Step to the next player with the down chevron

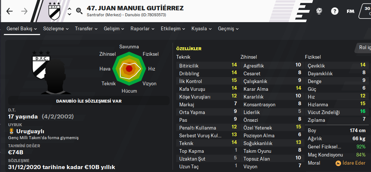(69, 14)
